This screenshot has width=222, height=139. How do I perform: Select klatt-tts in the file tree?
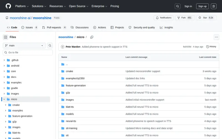click(x=16, y=133)
